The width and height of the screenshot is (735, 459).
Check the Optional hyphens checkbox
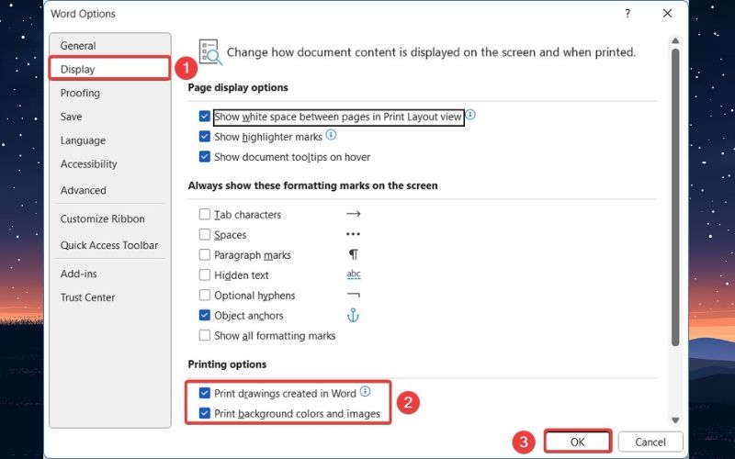click(204, 295)
